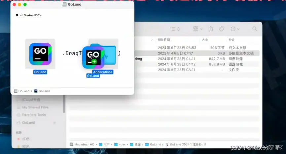This screenshot has width=286, height=154.
Task: Click GoLand app item in installer path bar
Action: pyautogui.click(x=42, y=91)
